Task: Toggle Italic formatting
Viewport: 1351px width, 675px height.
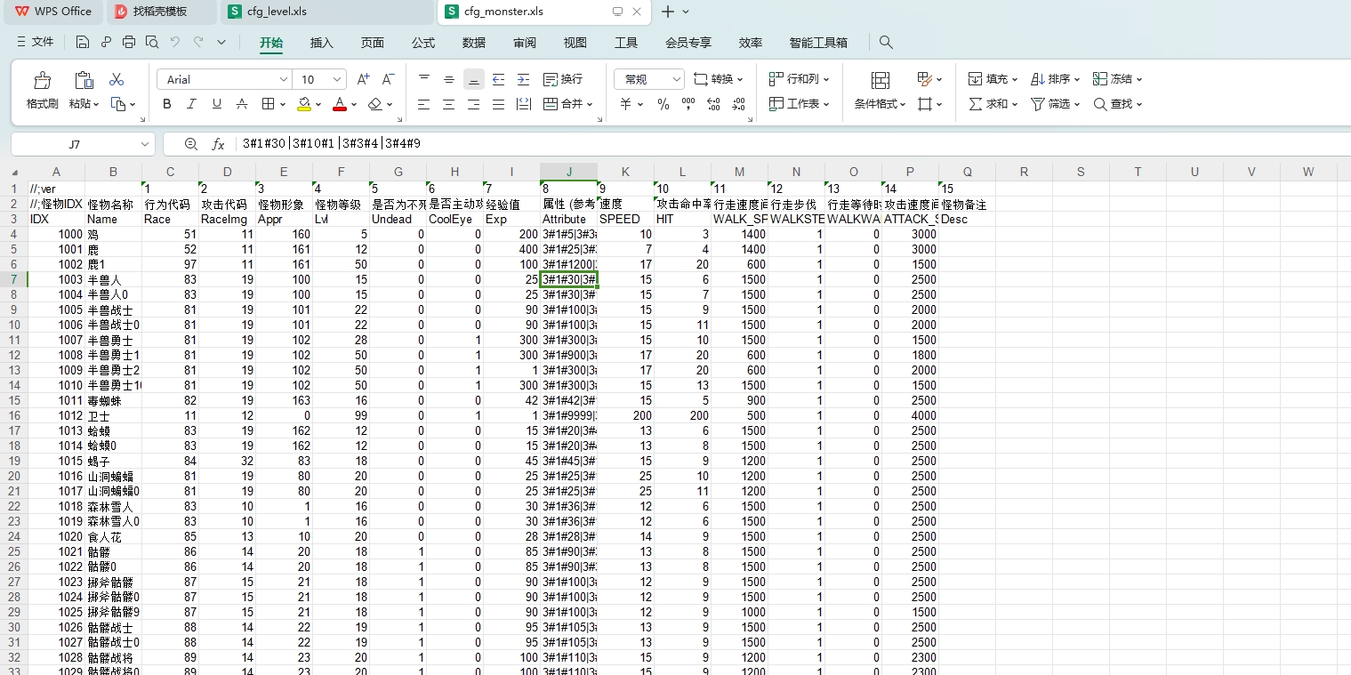Action: tap(192, 104)
